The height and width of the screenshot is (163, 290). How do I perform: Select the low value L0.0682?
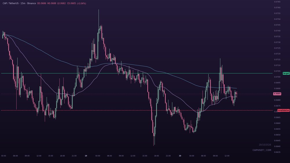[x=61, y=3]
